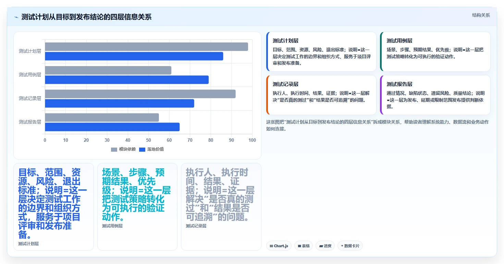Click the gray 模块依赖 bar for 测试报告层
This screenshot has height=264, width=504.
click(x=102, y=117)
